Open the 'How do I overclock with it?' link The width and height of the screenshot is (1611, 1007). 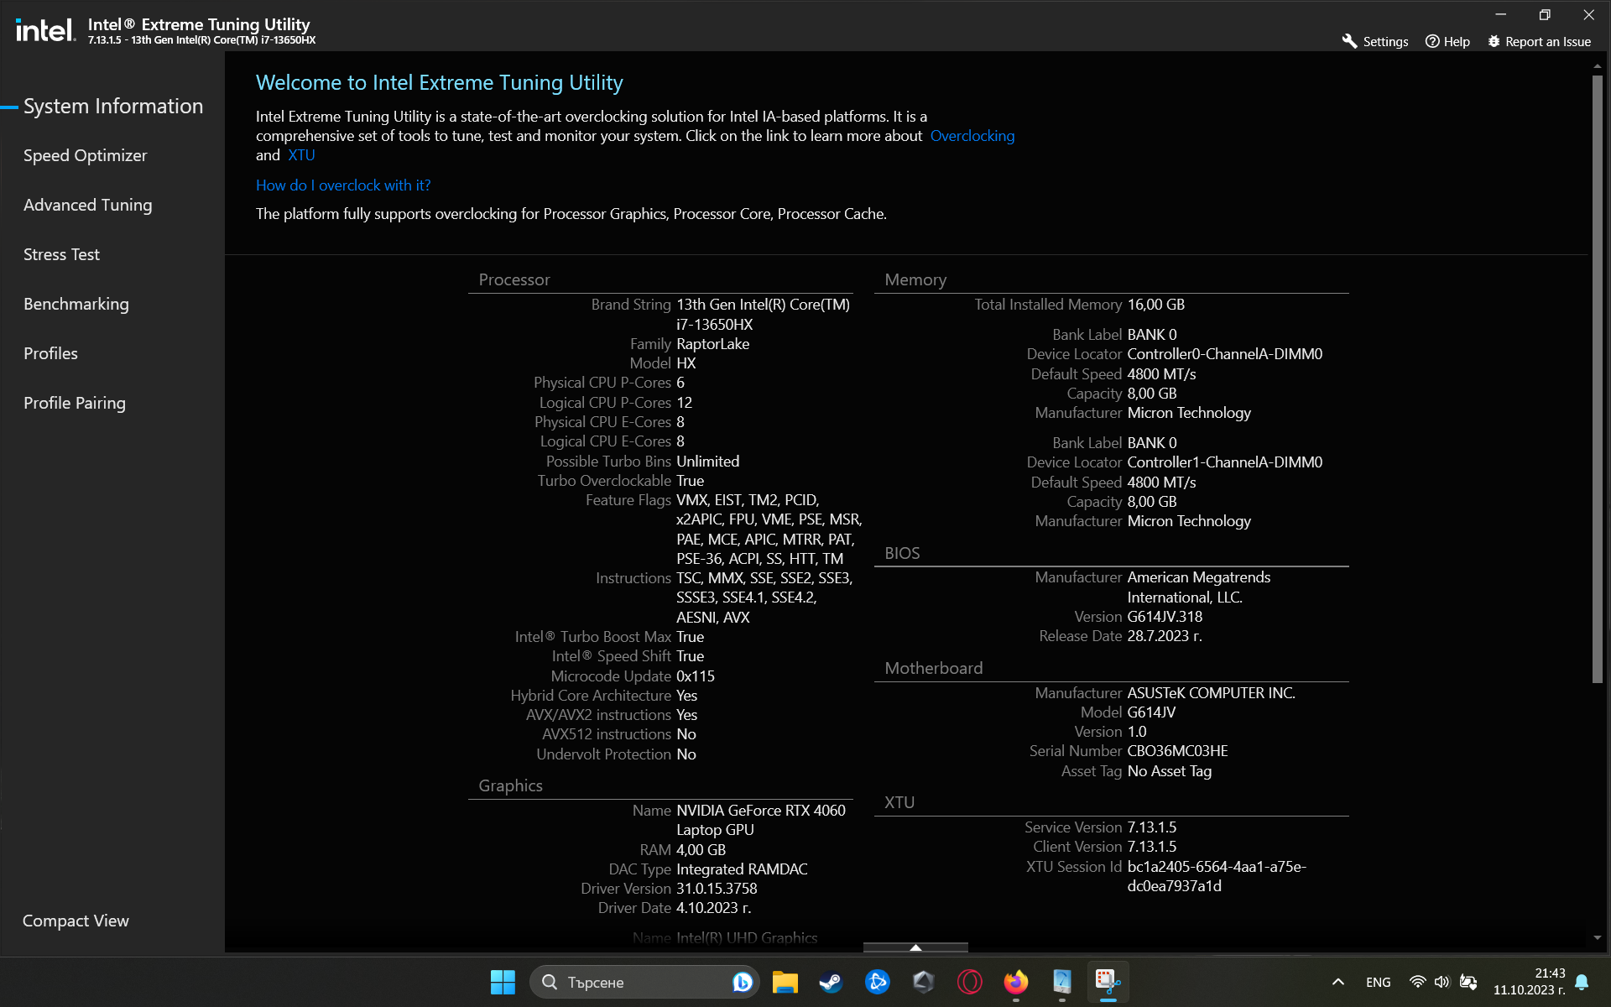click(x=342, y=185)
